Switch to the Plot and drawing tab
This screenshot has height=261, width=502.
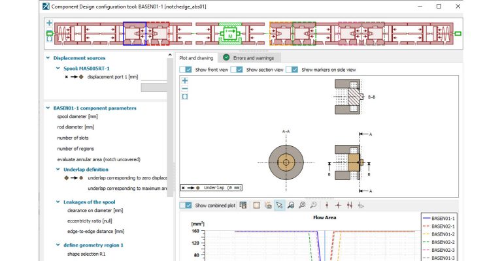click(196, 58)
